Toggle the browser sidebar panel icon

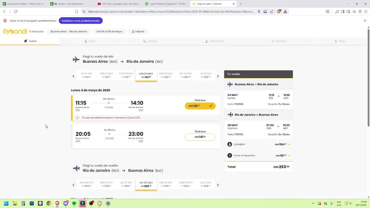click(x=343, y=12)
